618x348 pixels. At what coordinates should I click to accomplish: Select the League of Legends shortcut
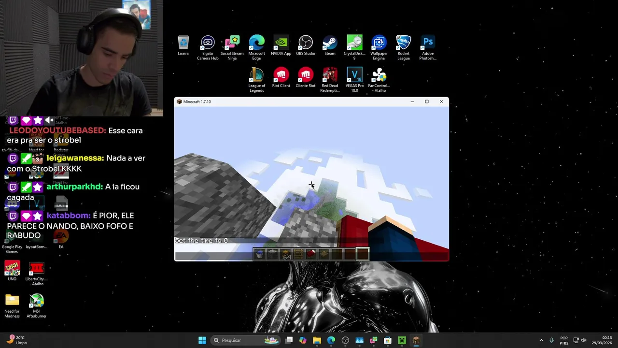pos(256,80)
